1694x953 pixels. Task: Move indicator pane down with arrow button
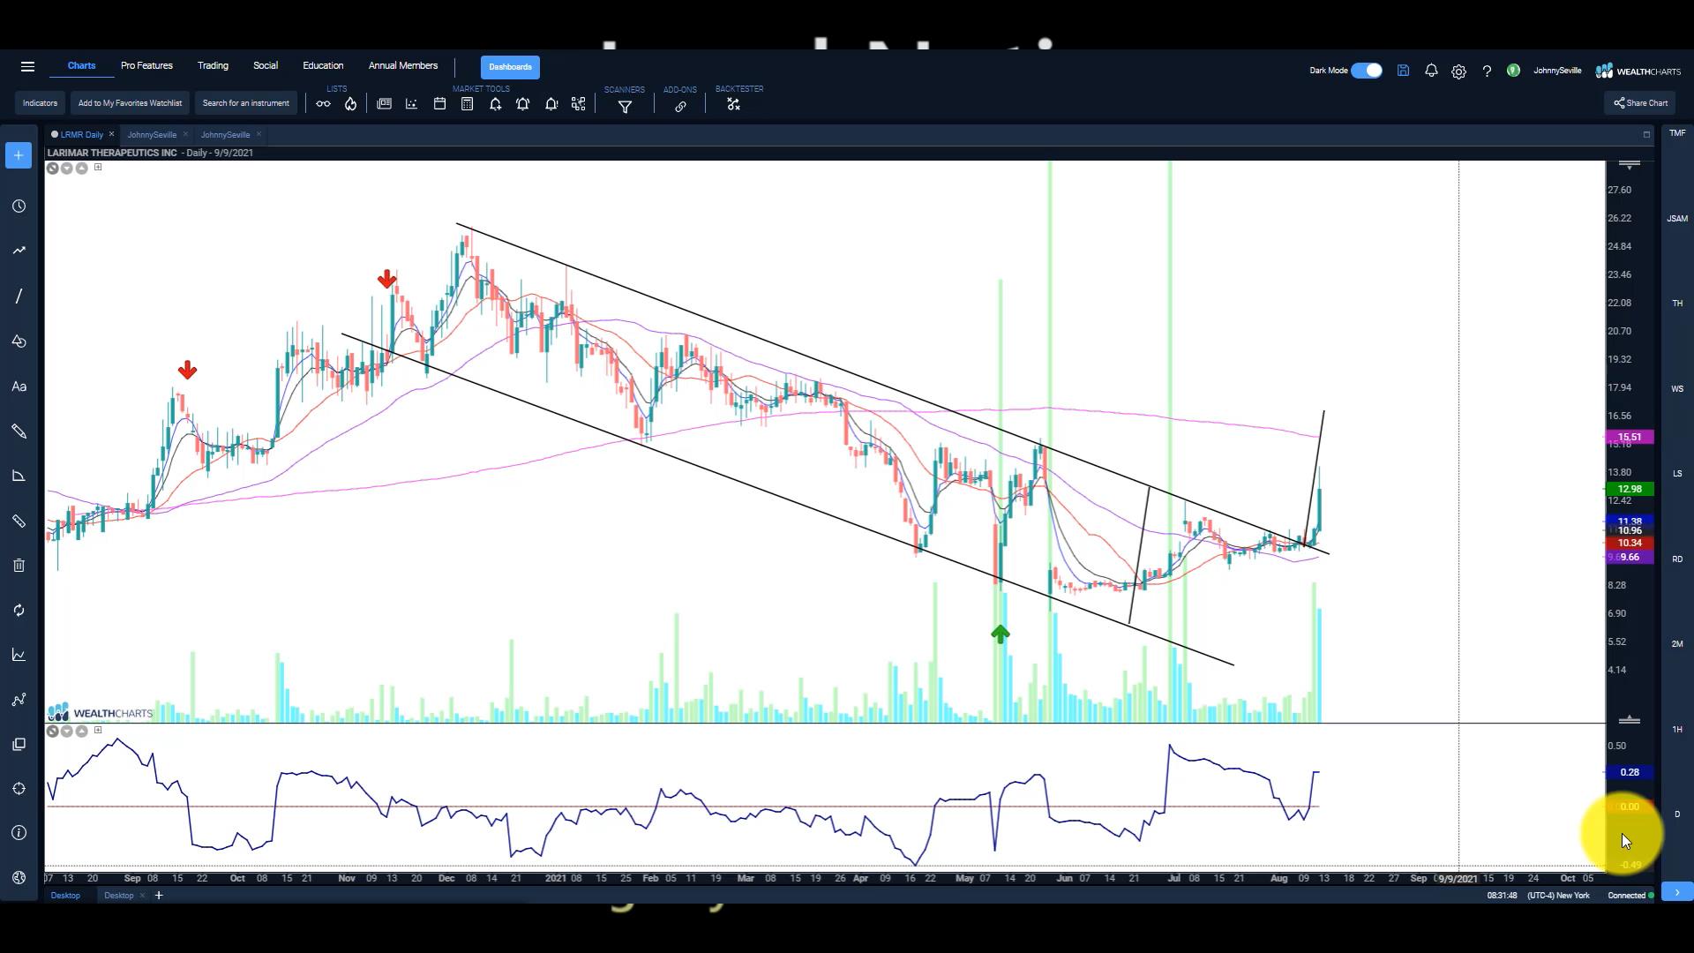(x=67, y=731)
